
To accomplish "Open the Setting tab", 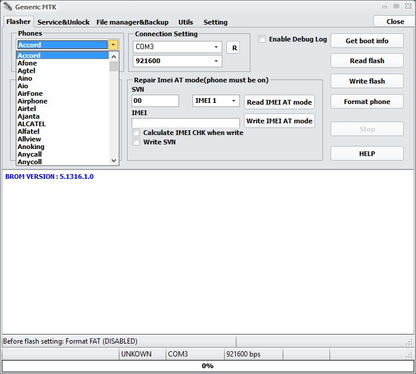I will click(x=215, y=22).
